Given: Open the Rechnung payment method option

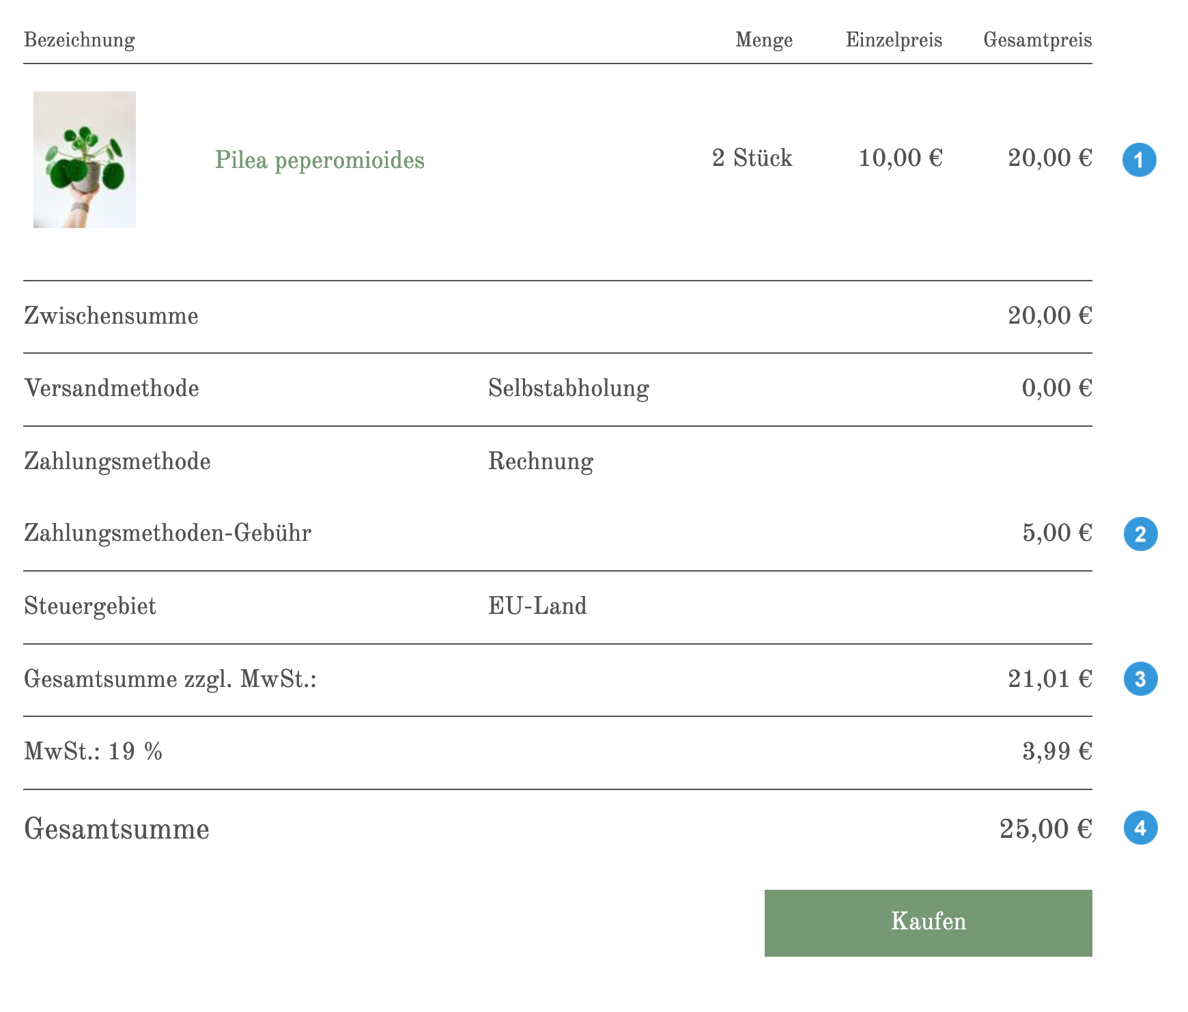Looking at the screenshot, I should (x=541, y=461).
